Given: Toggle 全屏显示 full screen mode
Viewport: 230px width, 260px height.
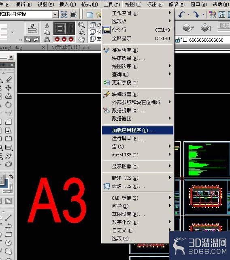Looking at the screenshot, I should coord(138,38).
